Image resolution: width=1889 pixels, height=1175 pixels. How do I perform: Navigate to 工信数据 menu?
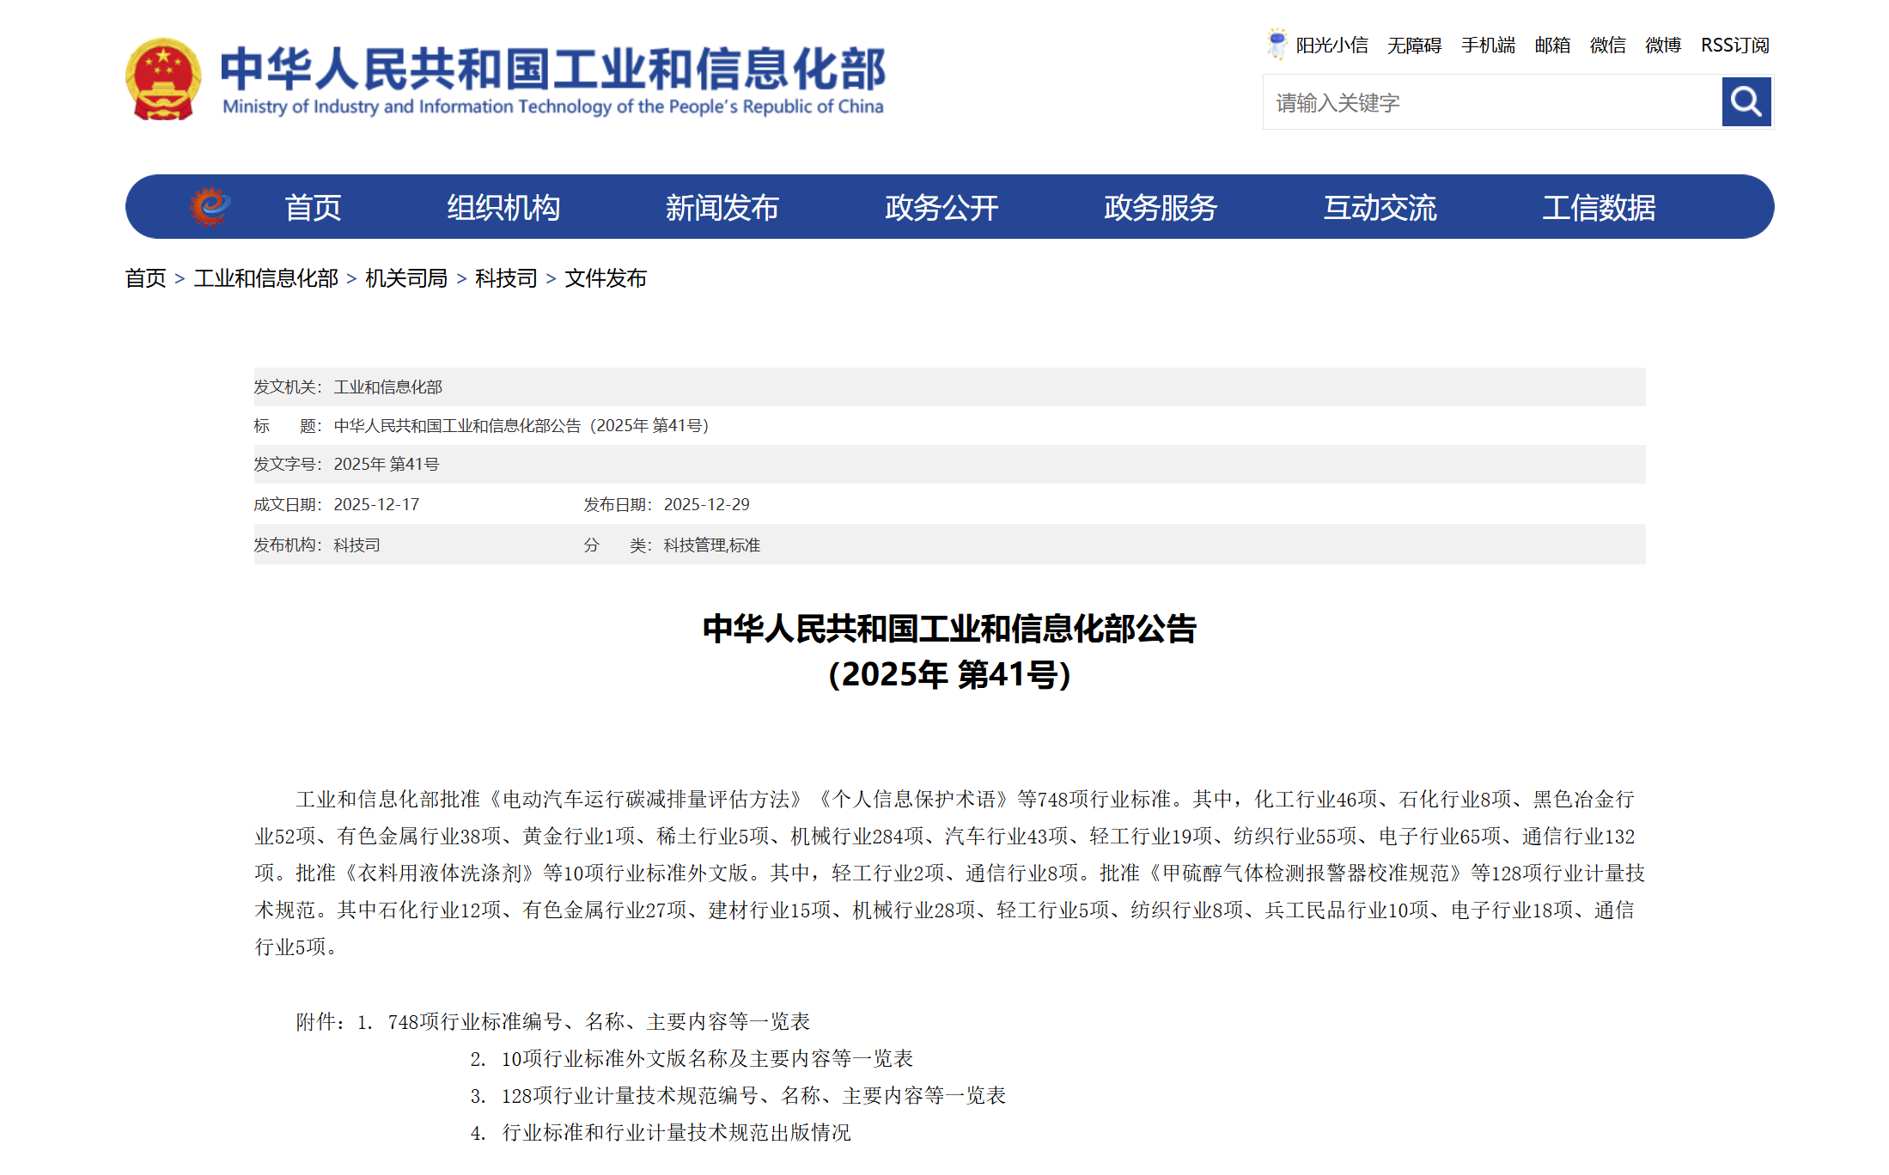pos(1599,208)
